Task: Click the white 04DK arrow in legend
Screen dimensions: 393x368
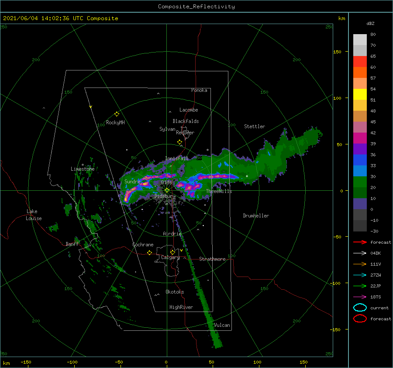Action: (360, 253)
